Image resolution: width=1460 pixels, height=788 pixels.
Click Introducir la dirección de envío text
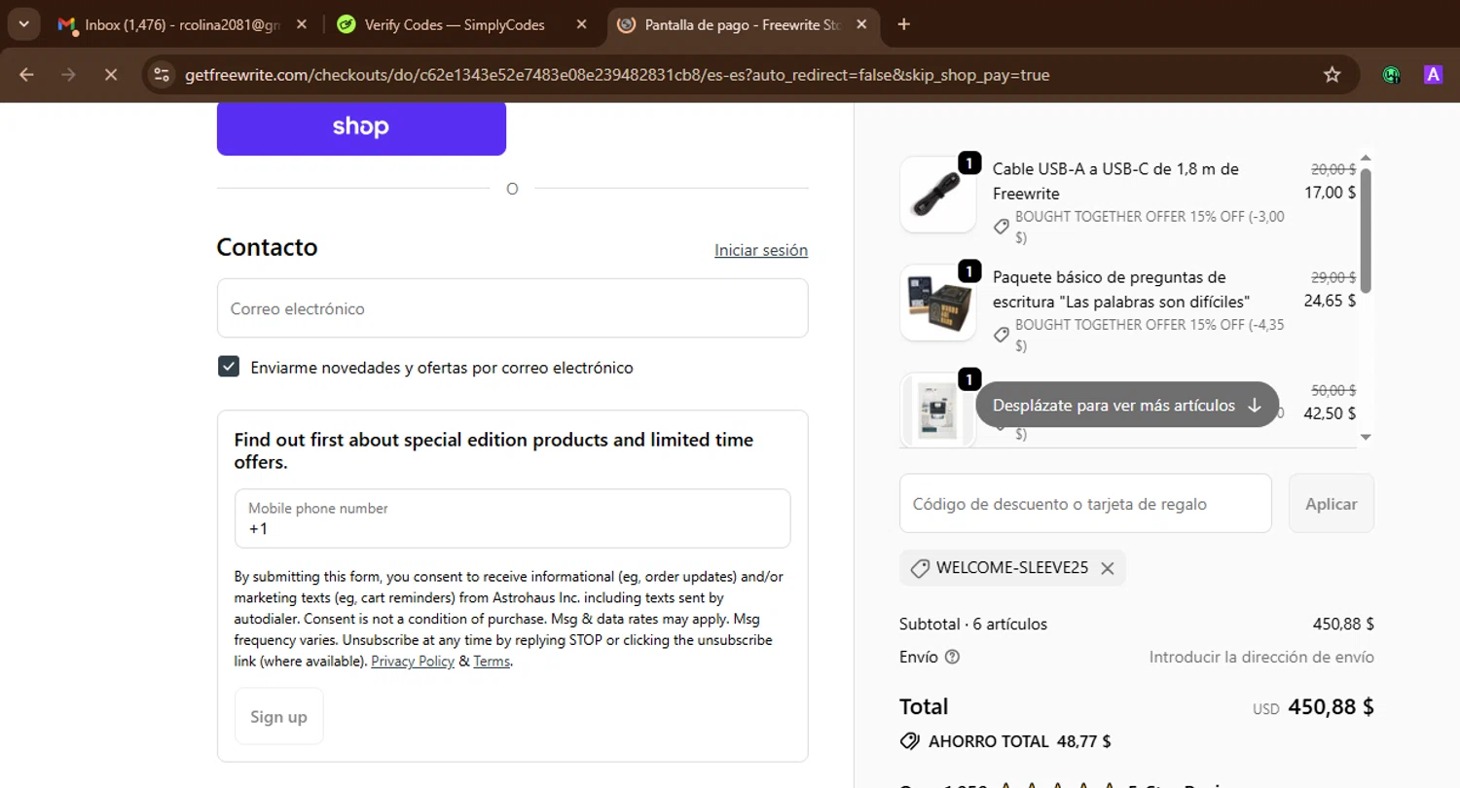[1261, 657]
